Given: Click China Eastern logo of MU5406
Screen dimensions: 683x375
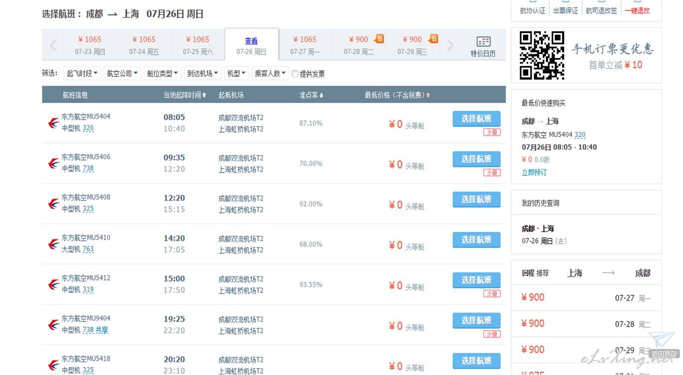Looking at the screenshot, I should [53, 164].
